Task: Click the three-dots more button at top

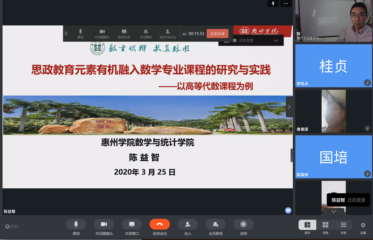Action: 285,3
